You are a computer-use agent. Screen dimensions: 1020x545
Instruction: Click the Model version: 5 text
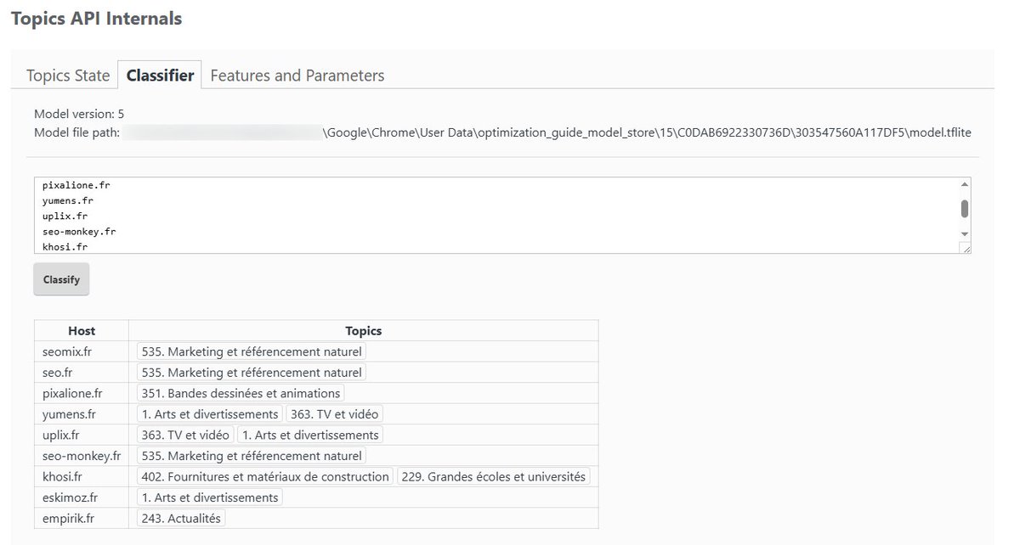(79, 114)
